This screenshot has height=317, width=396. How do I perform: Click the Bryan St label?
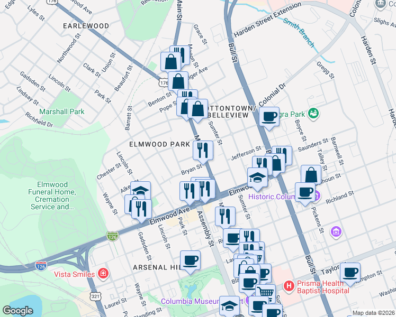pos(192,170)
